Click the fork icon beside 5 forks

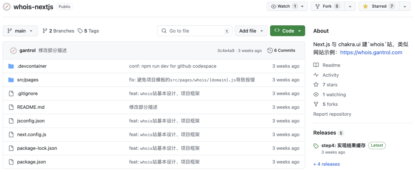point(316,104)
